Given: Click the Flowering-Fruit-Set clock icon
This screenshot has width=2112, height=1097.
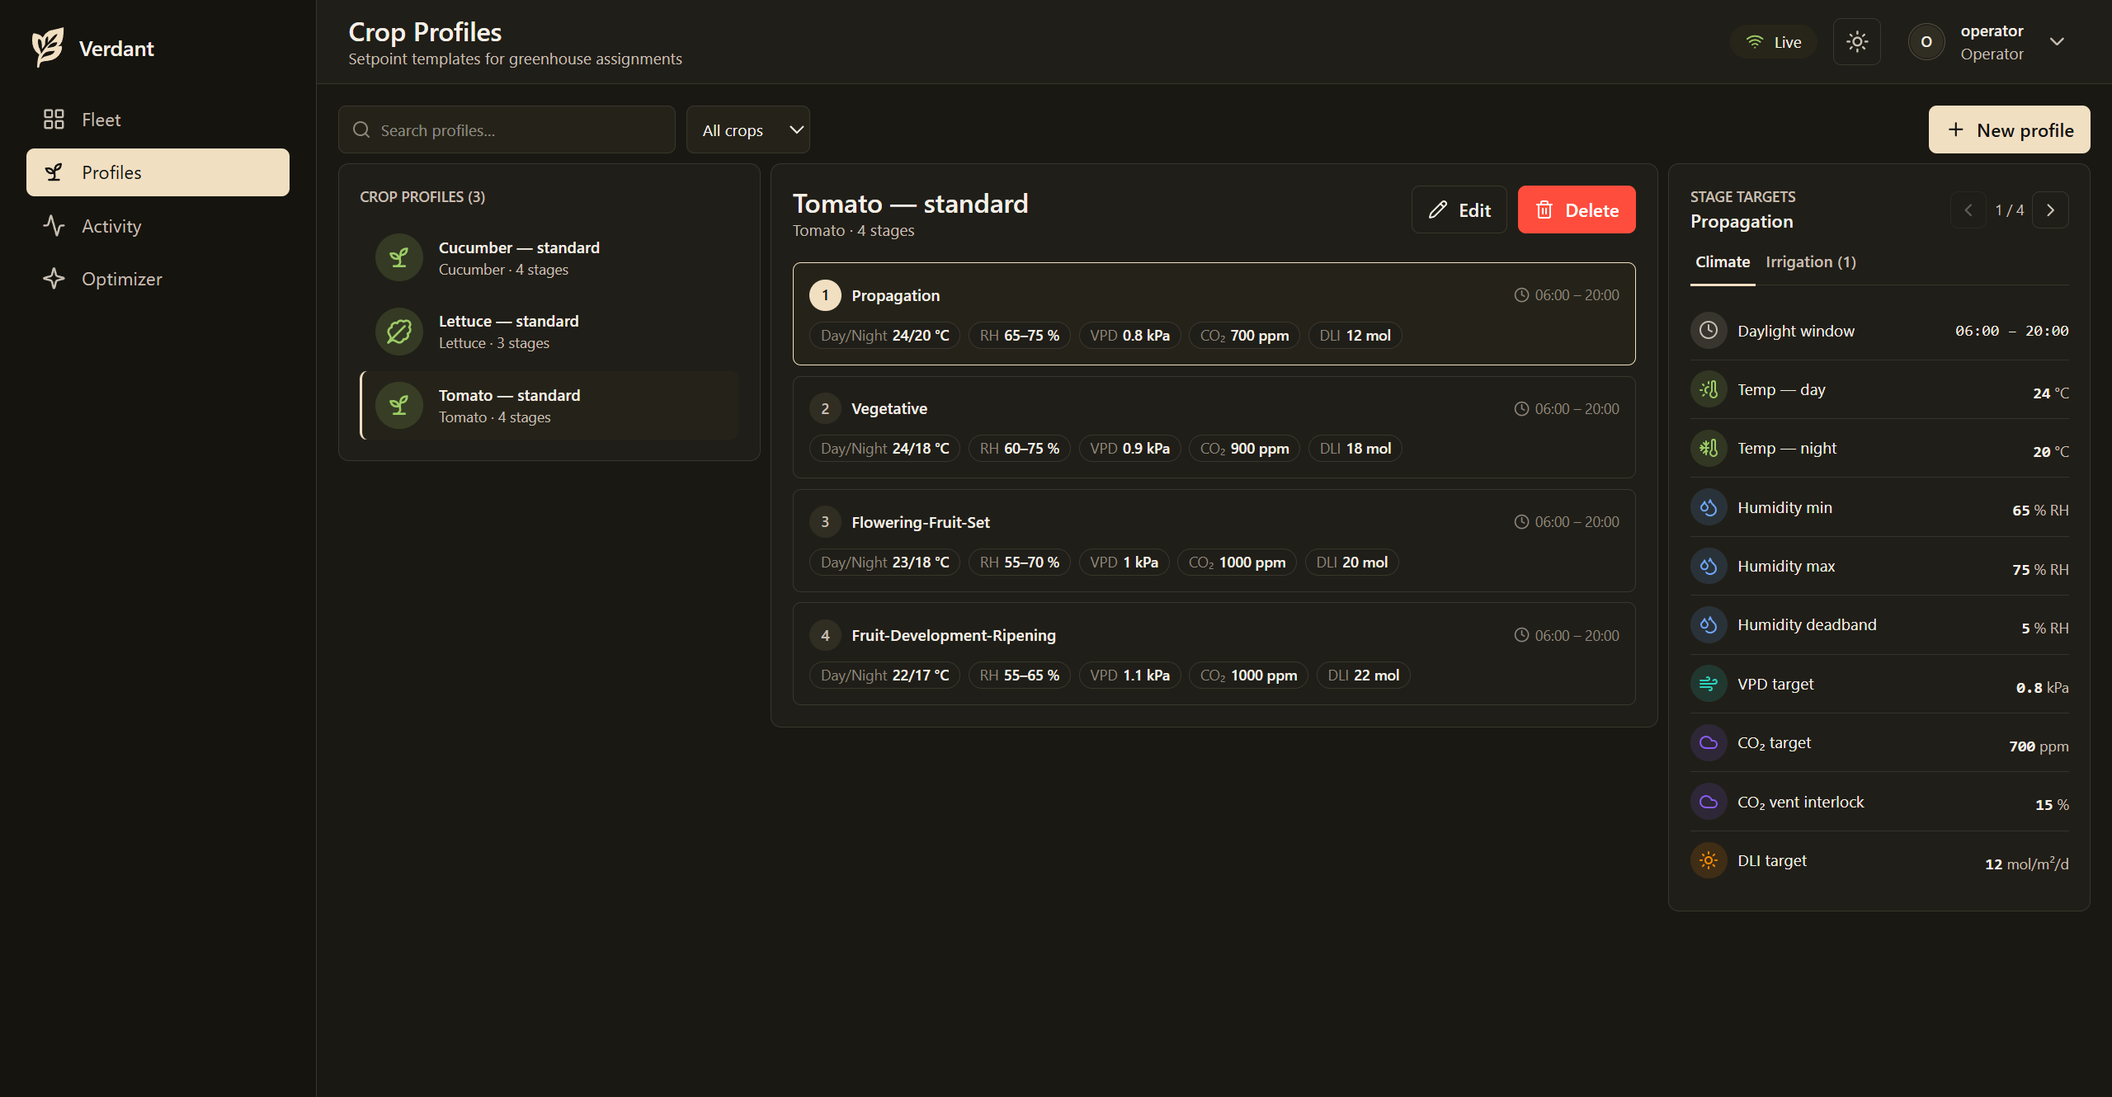Looking at the screenshot, I should [x=1521, y=522].
